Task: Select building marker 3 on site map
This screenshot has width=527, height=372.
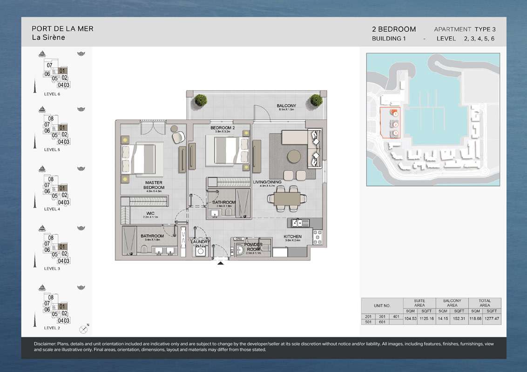Action: click(x=395, y=133)
